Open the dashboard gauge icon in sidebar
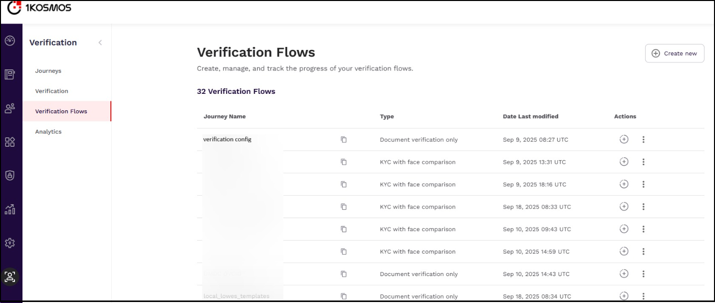This screenshot has width=715, height=303. pyautogui.click(x=10, y=41)
